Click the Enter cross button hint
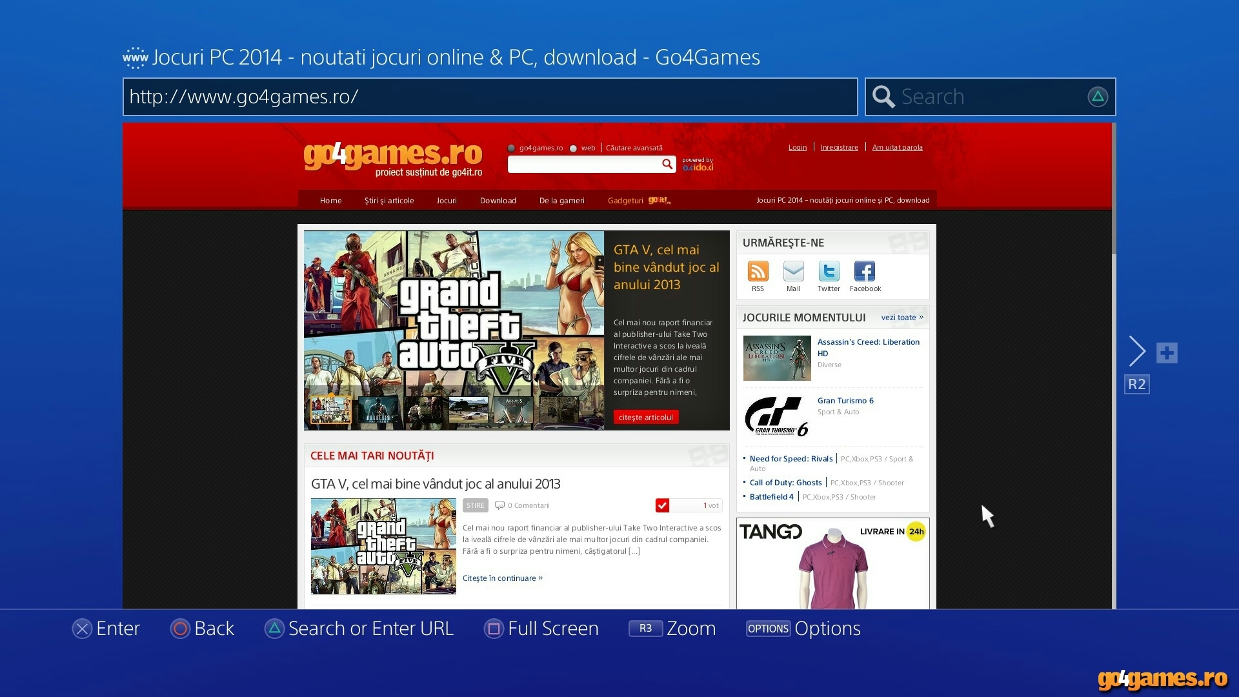 pos(106,629)
